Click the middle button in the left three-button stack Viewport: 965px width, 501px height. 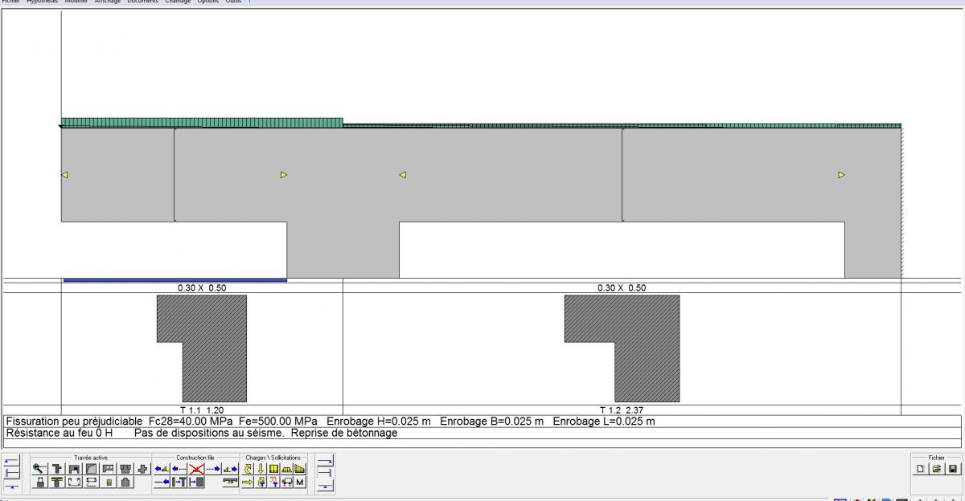pos(11,473)
